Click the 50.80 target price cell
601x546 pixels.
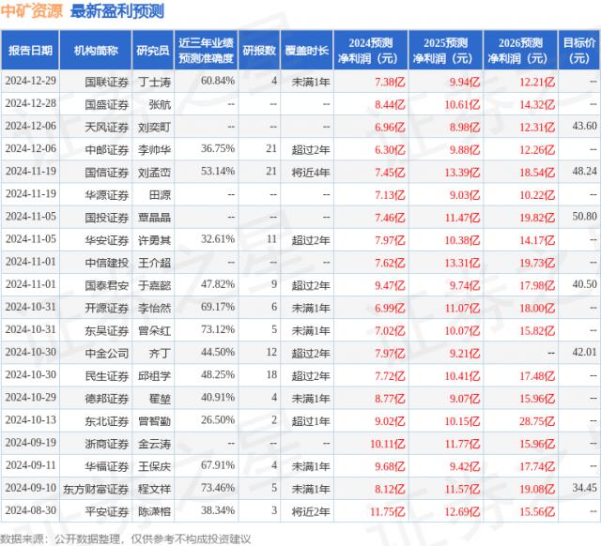pyautogui.click(x=583, y=216)
